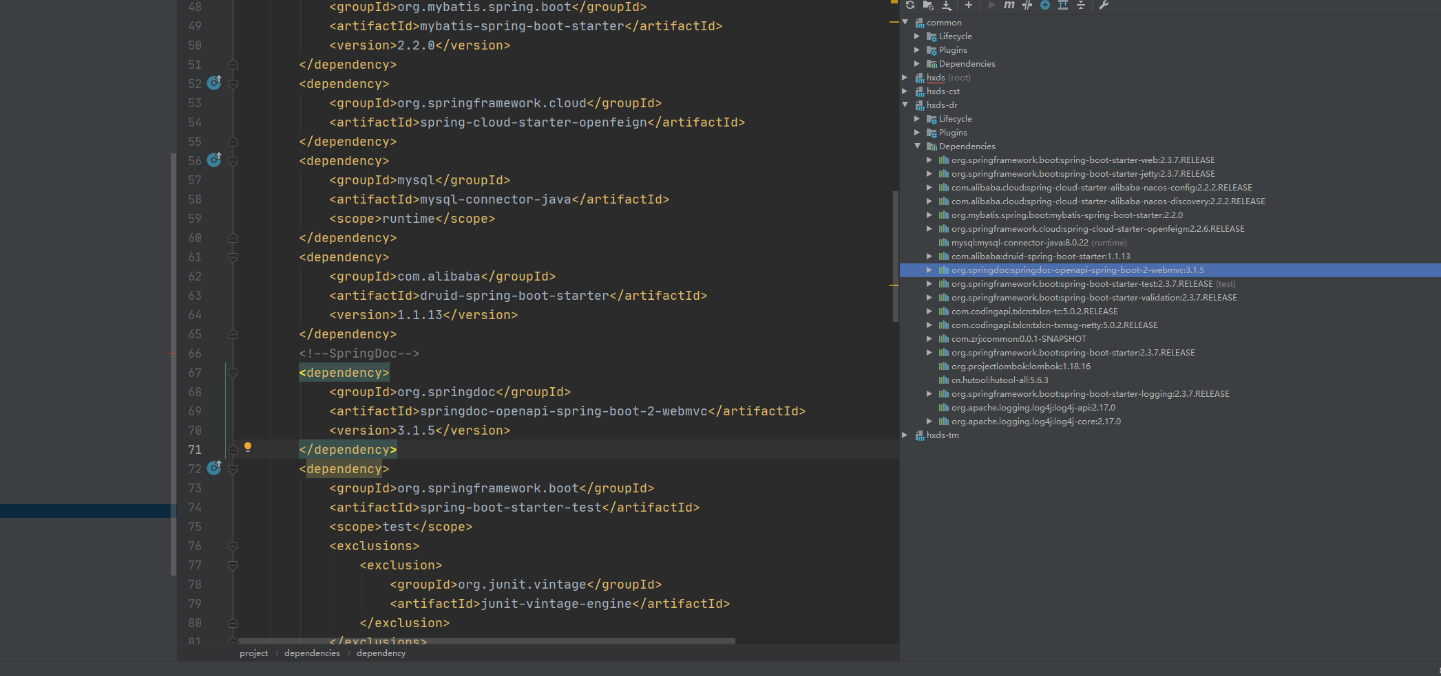Select nacos-config dependency row
Viewport: 1441px width, 676px height.
point(1102,188)
